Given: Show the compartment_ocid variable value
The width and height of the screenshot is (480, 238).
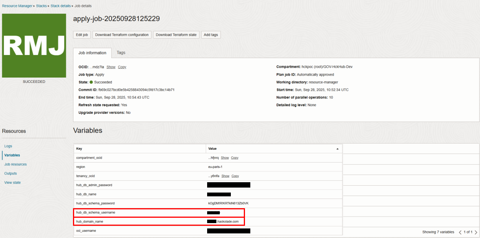Looking at the screenshot, I should coord(225,157).
